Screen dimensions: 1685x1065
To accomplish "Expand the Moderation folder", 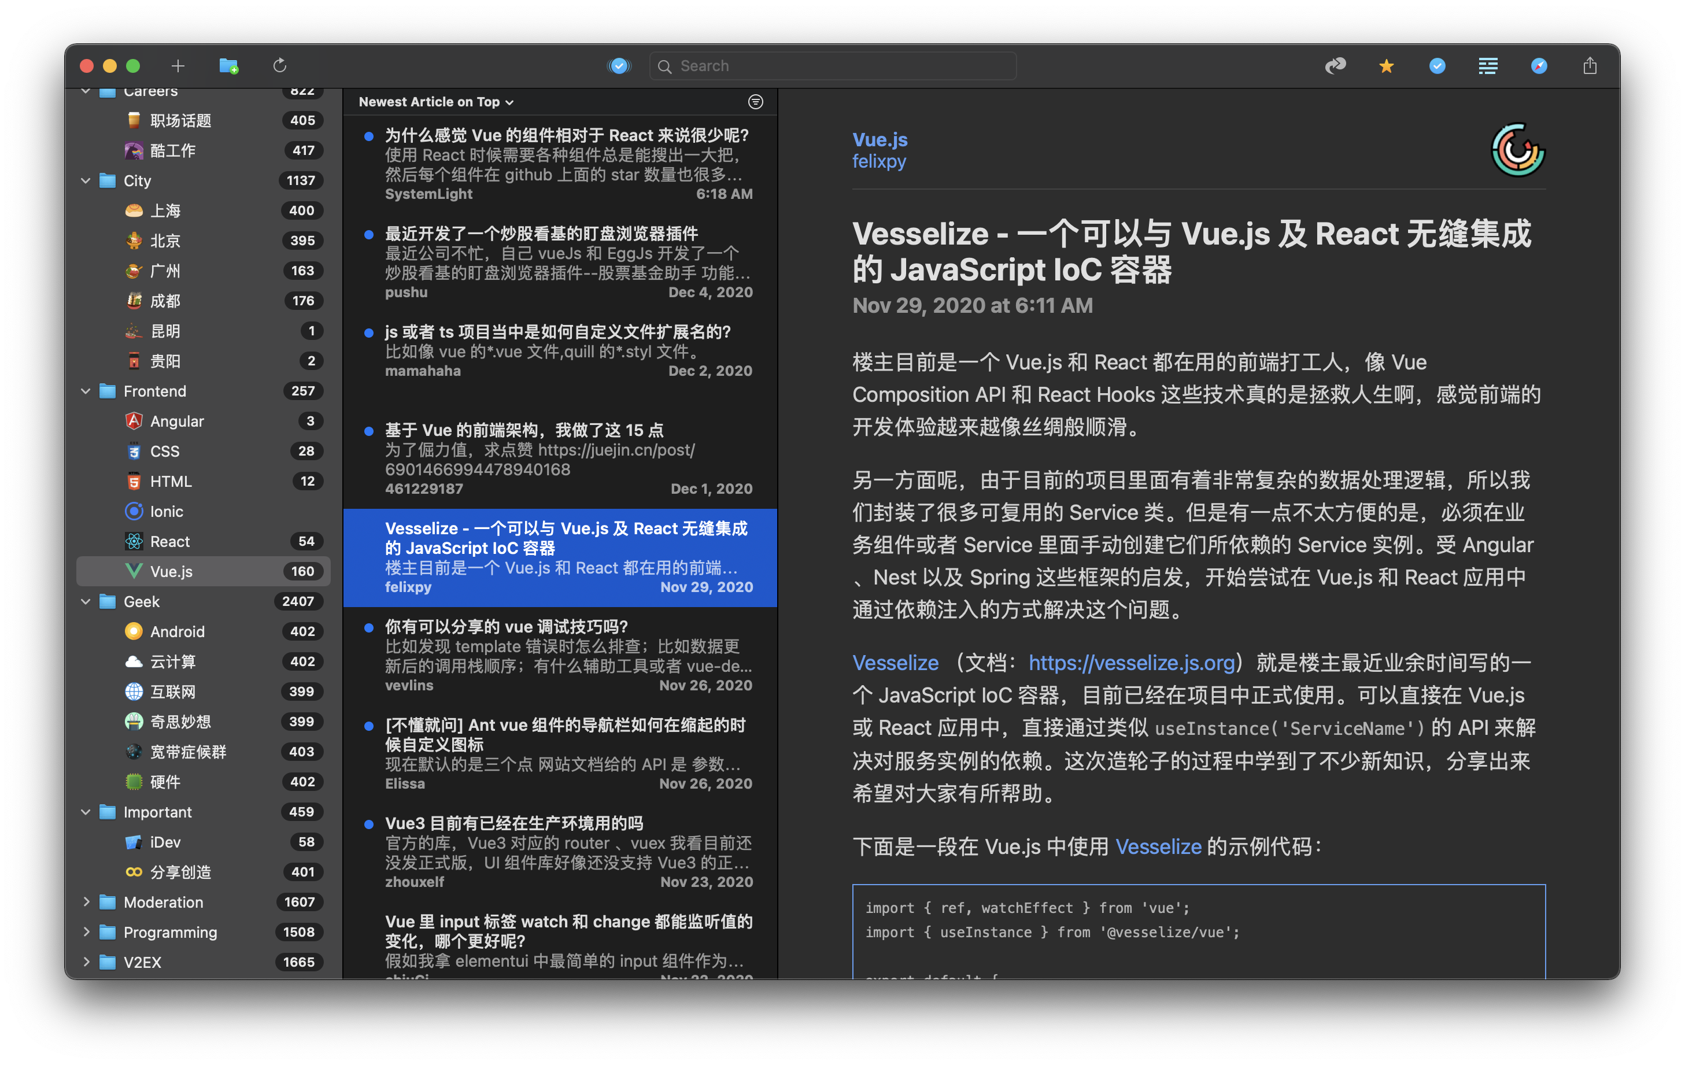I will pyautogui.click(x=86, y=902).
